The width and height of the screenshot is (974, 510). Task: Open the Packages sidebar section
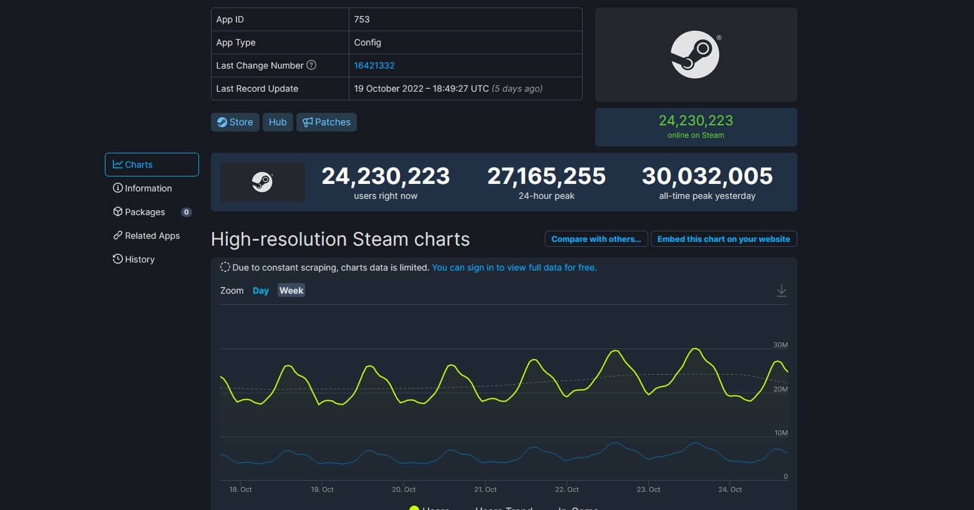152,212
